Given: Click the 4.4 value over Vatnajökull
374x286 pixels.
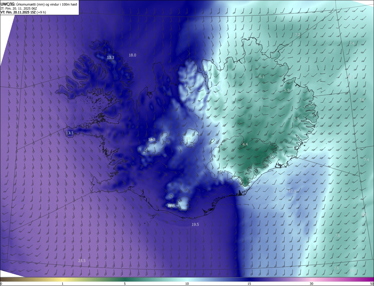Looking at the screenshot, I should tap(245, 144).
